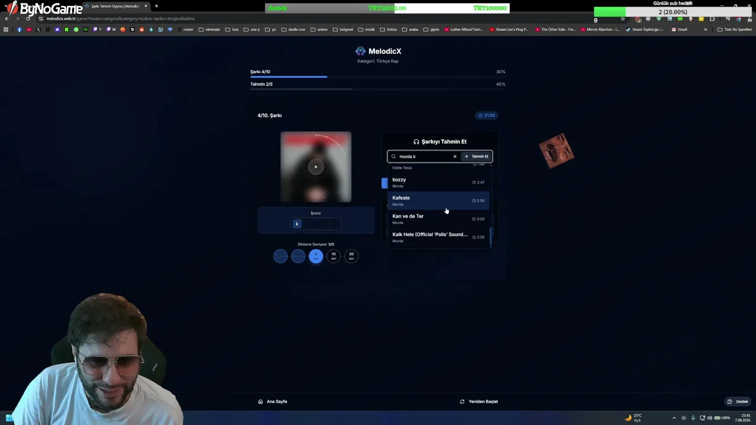Expand the 'pc' bookmark folder
The width and height of the screenshot is (756, 425).
[x=271, y=30]
